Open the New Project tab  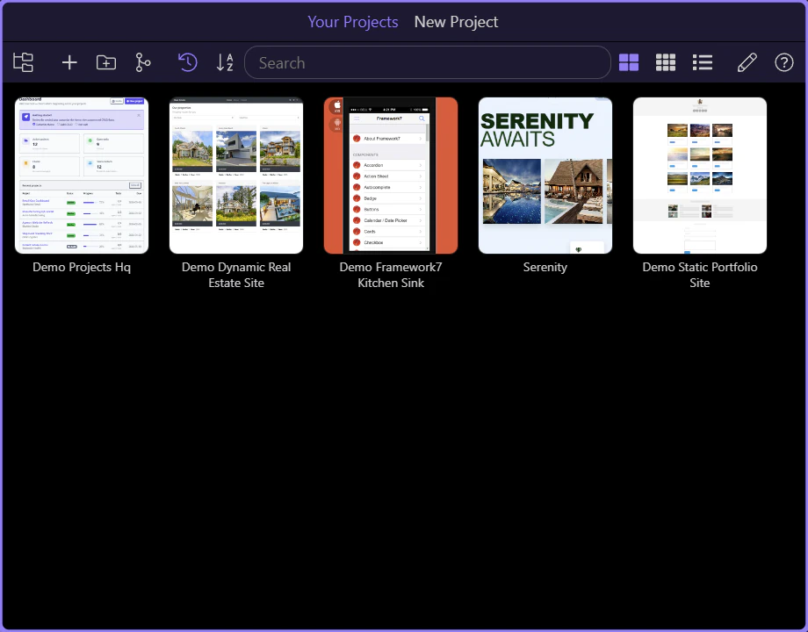pyautogui.click(x=455, y=21)
